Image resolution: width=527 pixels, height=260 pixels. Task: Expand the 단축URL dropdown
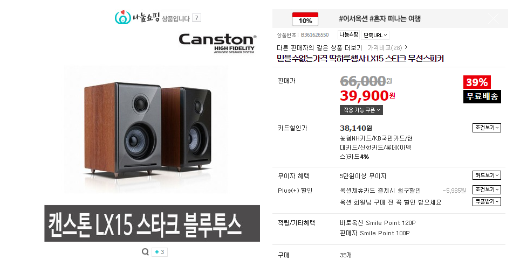[375, 35]
